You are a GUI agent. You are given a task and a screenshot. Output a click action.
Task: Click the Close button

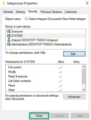click(x=39, y=116)
